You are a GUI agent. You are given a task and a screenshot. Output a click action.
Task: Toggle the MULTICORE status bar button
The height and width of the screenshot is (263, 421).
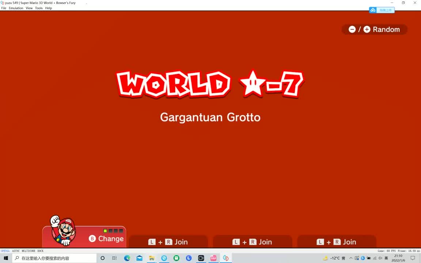[29, 251]
